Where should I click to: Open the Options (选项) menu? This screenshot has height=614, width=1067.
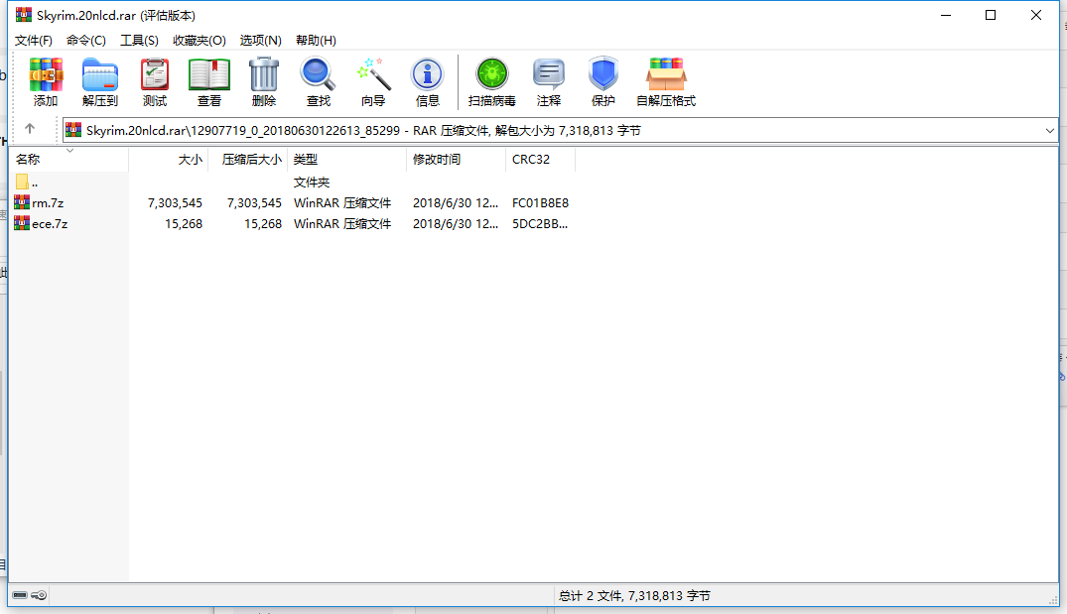coord(261,40)
